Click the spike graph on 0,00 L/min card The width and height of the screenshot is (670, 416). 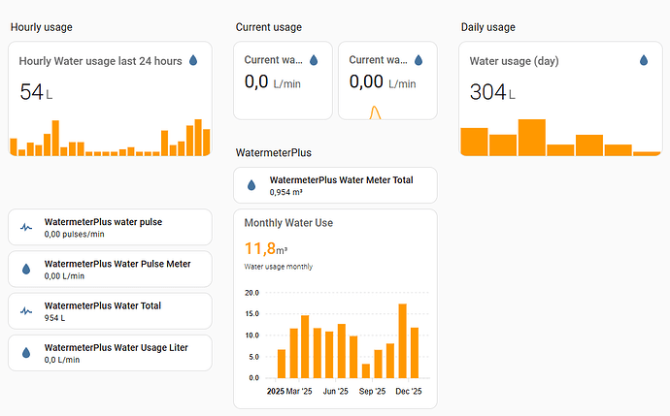coord(375,112)
